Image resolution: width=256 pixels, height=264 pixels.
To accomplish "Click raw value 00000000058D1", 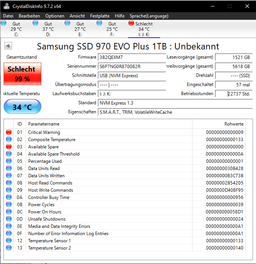I will tap(224, 212).
